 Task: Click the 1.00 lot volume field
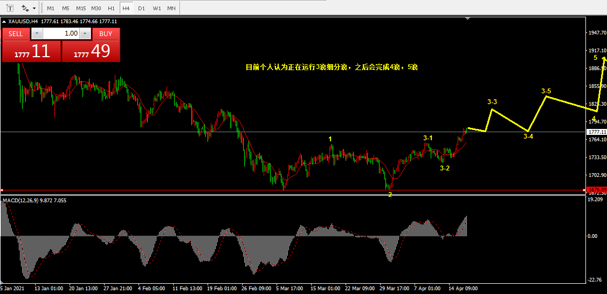click(61, 33)
